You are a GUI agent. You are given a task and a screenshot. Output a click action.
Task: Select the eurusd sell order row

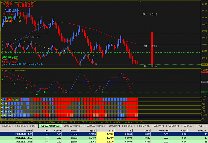point(104,138)
